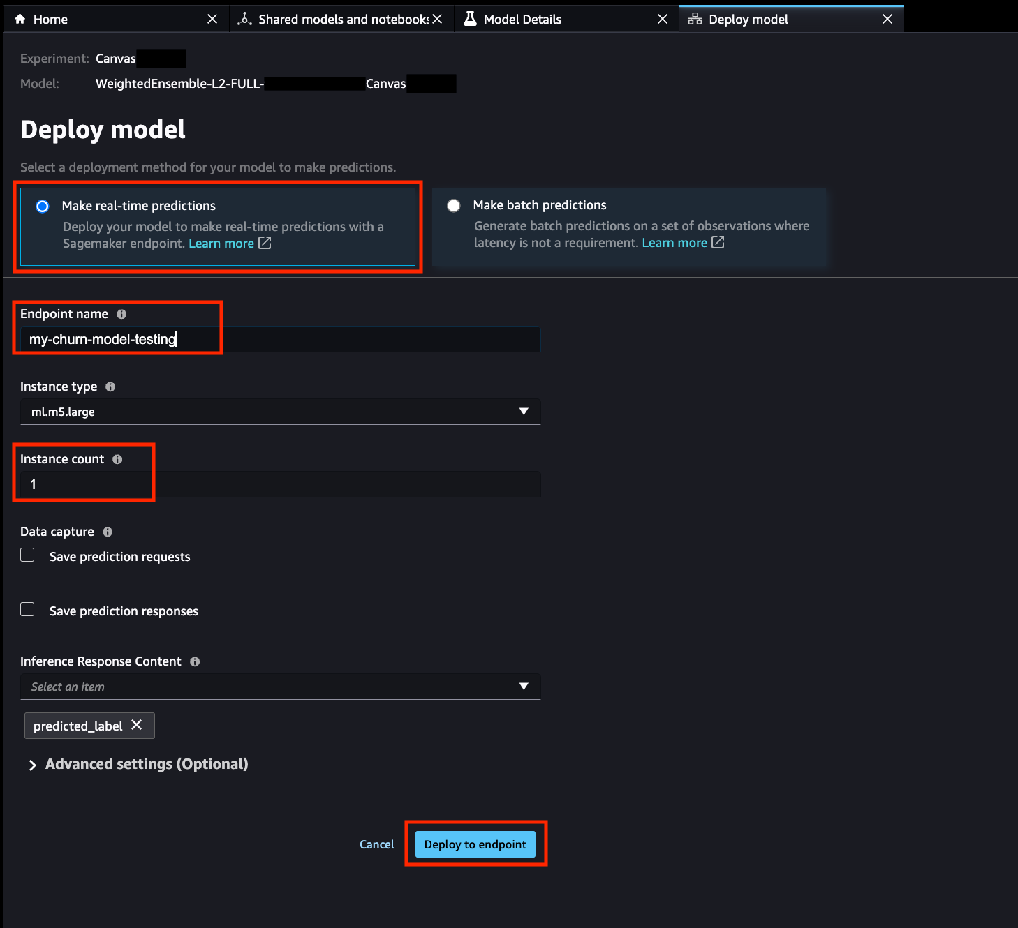This screenshot has width=1018, height=928.
Task: Click the ml.m5.large instance value
Action: [x=63, y=412]
